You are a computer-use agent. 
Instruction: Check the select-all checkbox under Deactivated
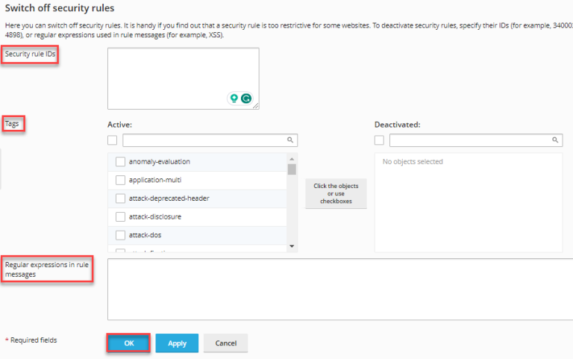[379, 140]
